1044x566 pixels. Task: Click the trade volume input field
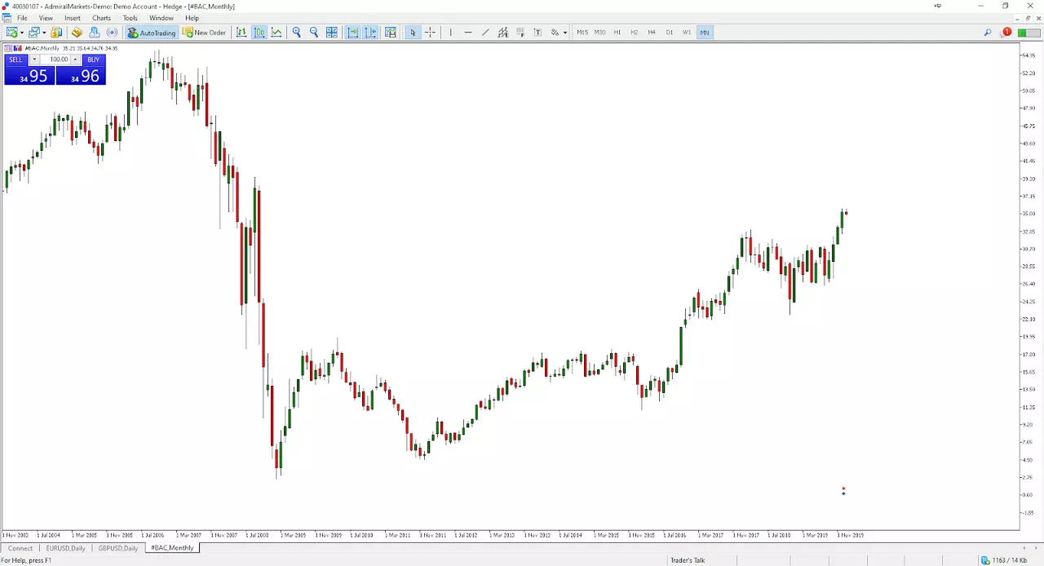(58, 60)
